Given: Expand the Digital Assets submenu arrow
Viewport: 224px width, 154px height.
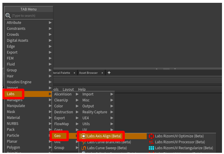Looking at the screenshot, I should 50,40.
